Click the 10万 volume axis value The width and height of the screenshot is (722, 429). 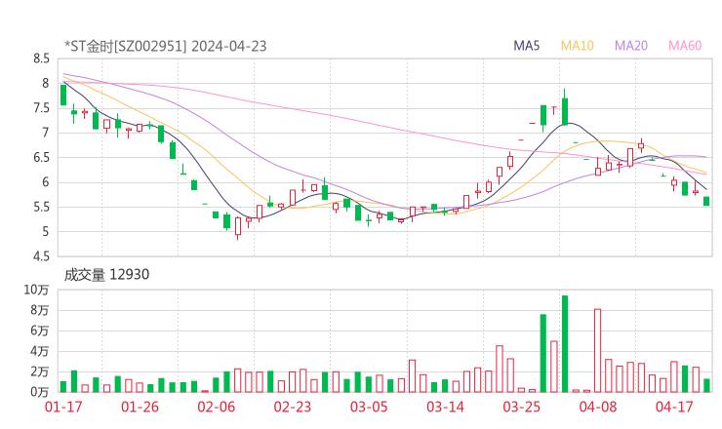[x=36, y=290]
